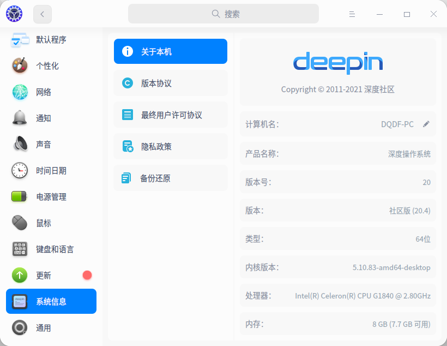Open 备份还原 backup and restore
The width and height of the screenshot is (447, 346).
point(170,178)
